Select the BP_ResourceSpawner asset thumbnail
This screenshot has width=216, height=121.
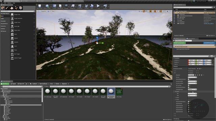(x=111, y=93)
